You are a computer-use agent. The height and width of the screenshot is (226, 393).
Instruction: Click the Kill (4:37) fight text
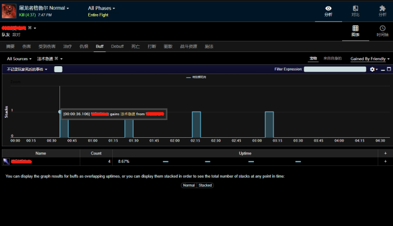[28, 15]
